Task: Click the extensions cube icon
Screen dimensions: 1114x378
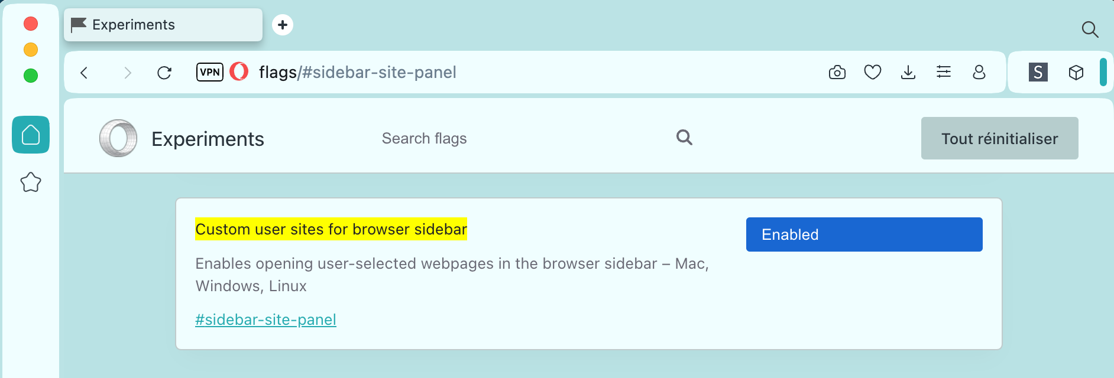Action: pyautogui.click(x=1076, y=72)
